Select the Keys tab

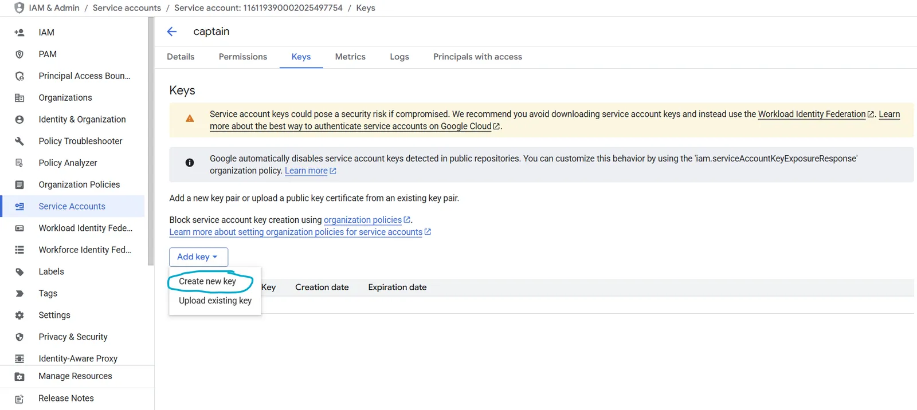301,57
